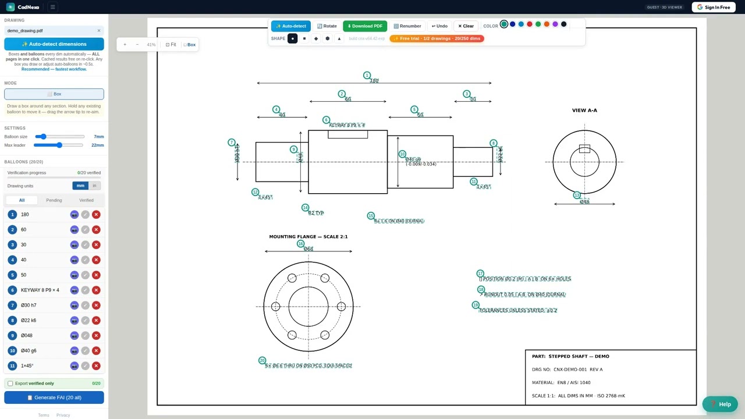
Task: Delete balloon 1 with value 180
Action: (x=96, y=215)
